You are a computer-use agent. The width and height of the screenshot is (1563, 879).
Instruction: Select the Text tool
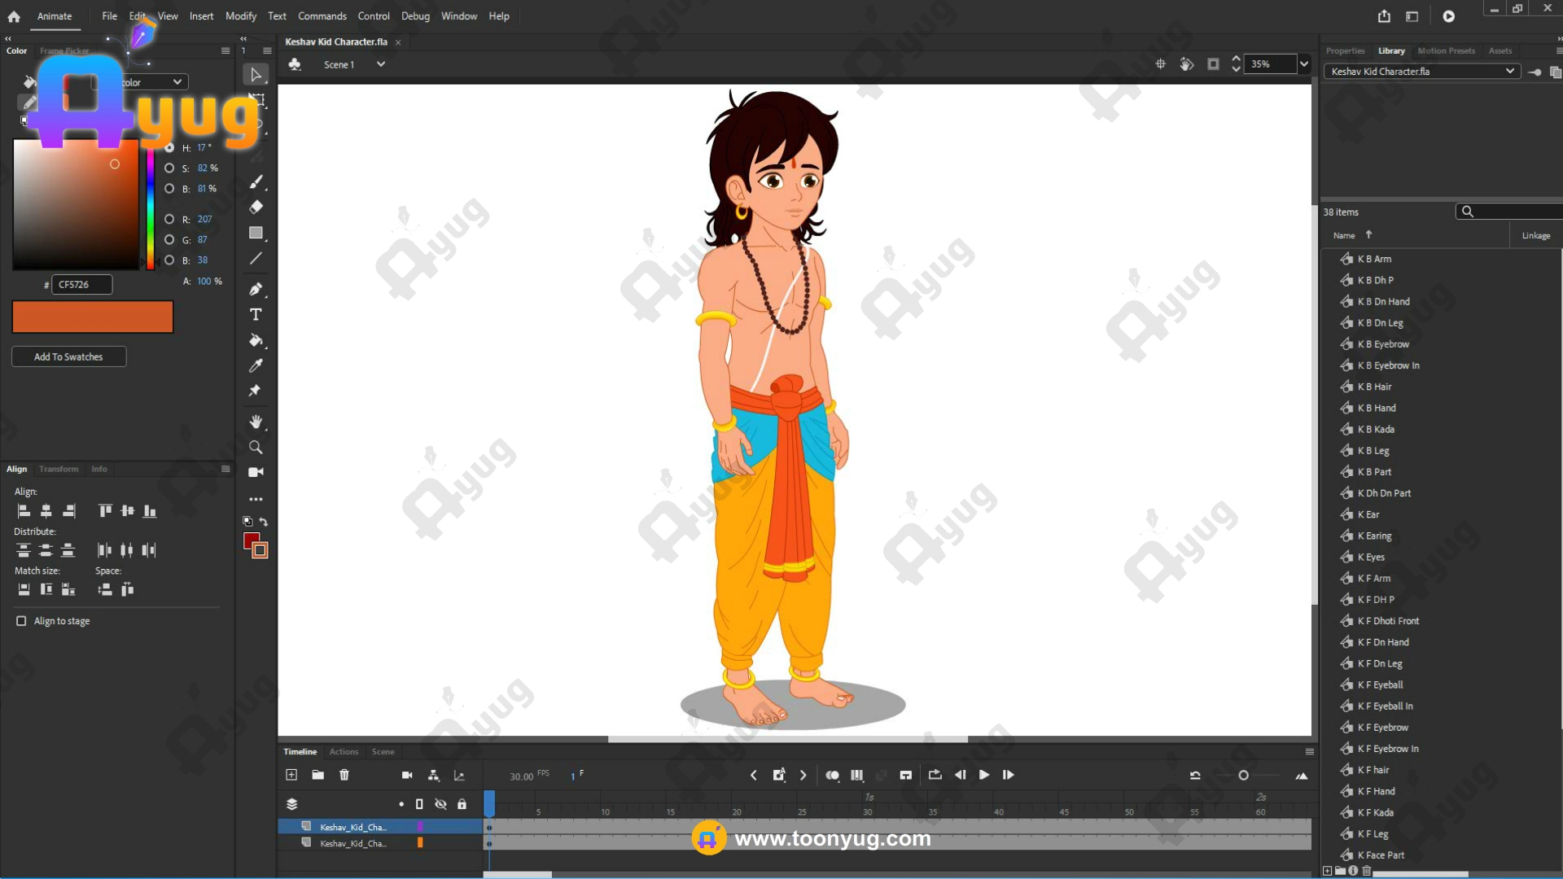(256, 315)
